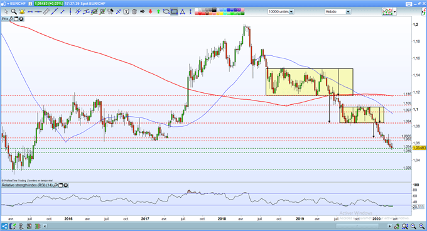Select the magnifying glass zoom tool
427x231 pixels.
coord(14,11)
